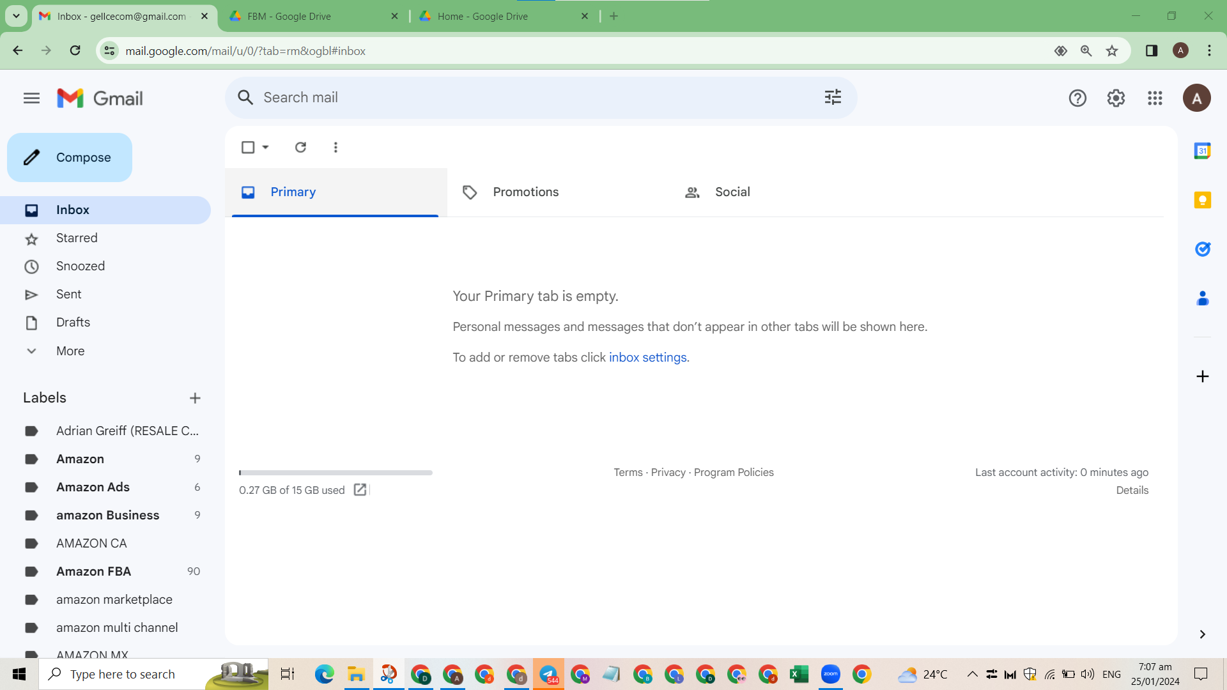Open Google Keep side panel

point(1202,200)
